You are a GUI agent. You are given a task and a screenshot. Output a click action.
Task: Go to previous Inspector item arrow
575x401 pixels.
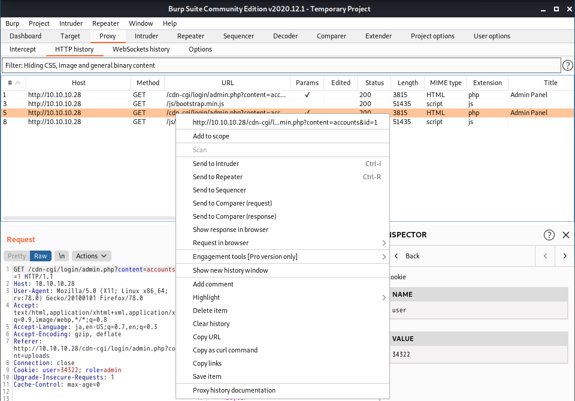545,256
